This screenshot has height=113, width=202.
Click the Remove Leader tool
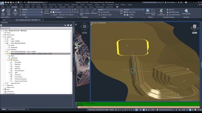click(x=106, y=15)
